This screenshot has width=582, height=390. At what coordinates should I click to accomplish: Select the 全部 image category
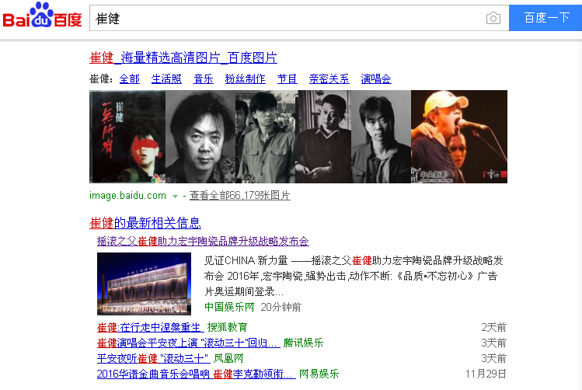click(x=130, y=78)
